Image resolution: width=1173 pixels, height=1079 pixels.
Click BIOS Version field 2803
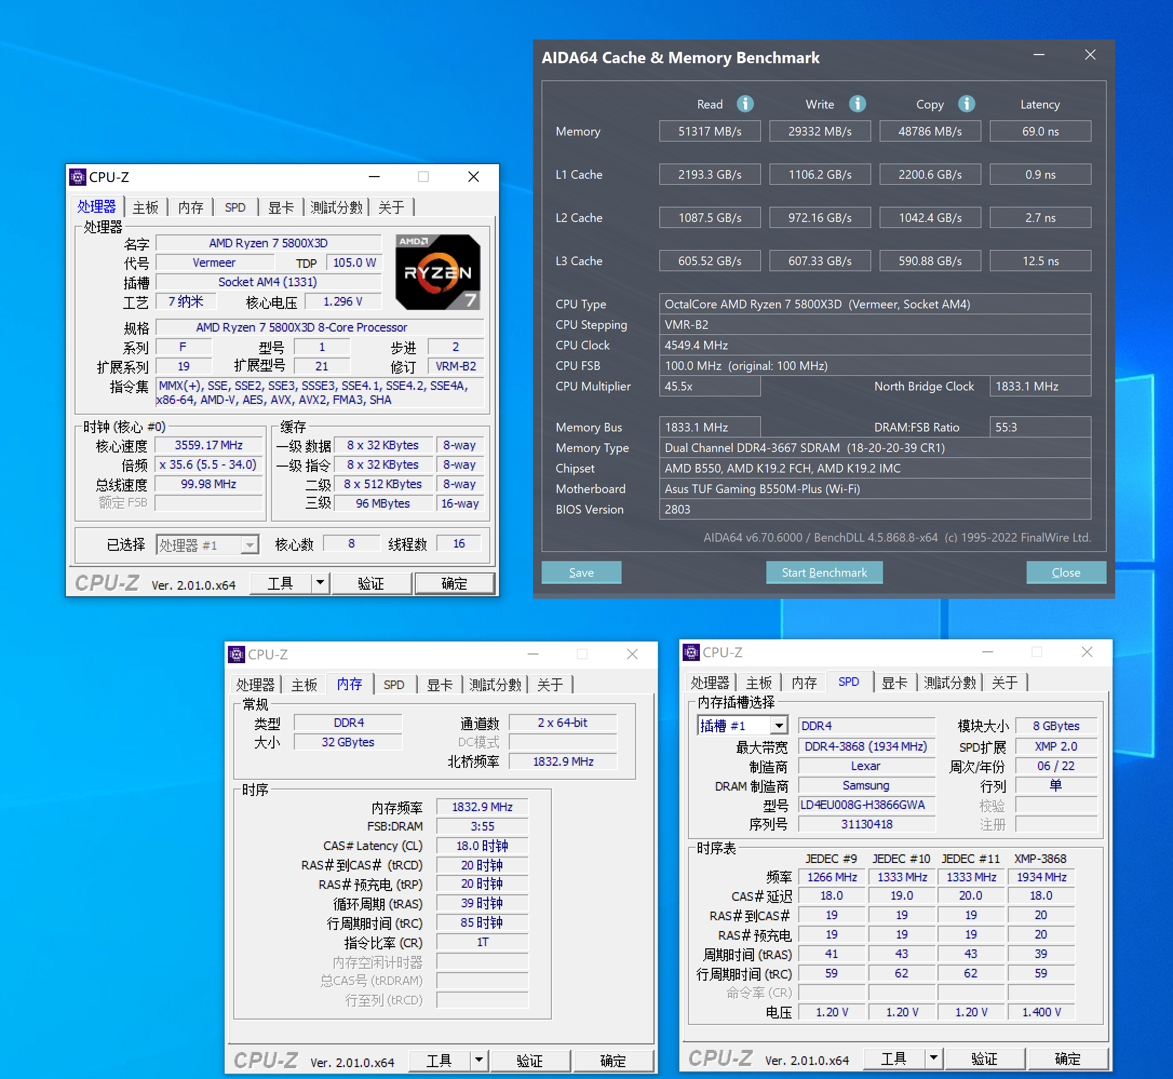(875, 509)
